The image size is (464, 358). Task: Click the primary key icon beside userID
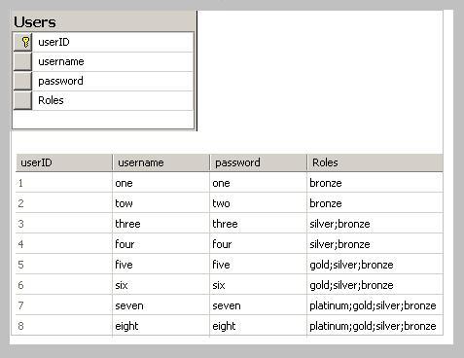pyautogui.click(x=23, y=42)
